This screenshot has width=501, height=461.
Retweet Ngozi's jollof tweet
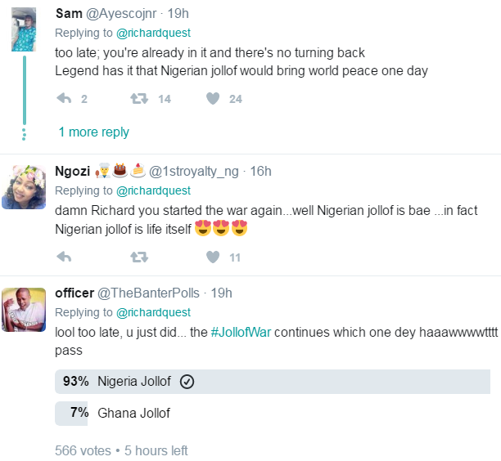click(139, 257)
